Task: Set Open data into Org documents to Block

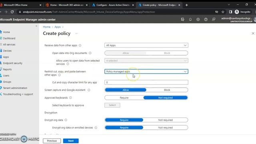Action: [167, 53]
